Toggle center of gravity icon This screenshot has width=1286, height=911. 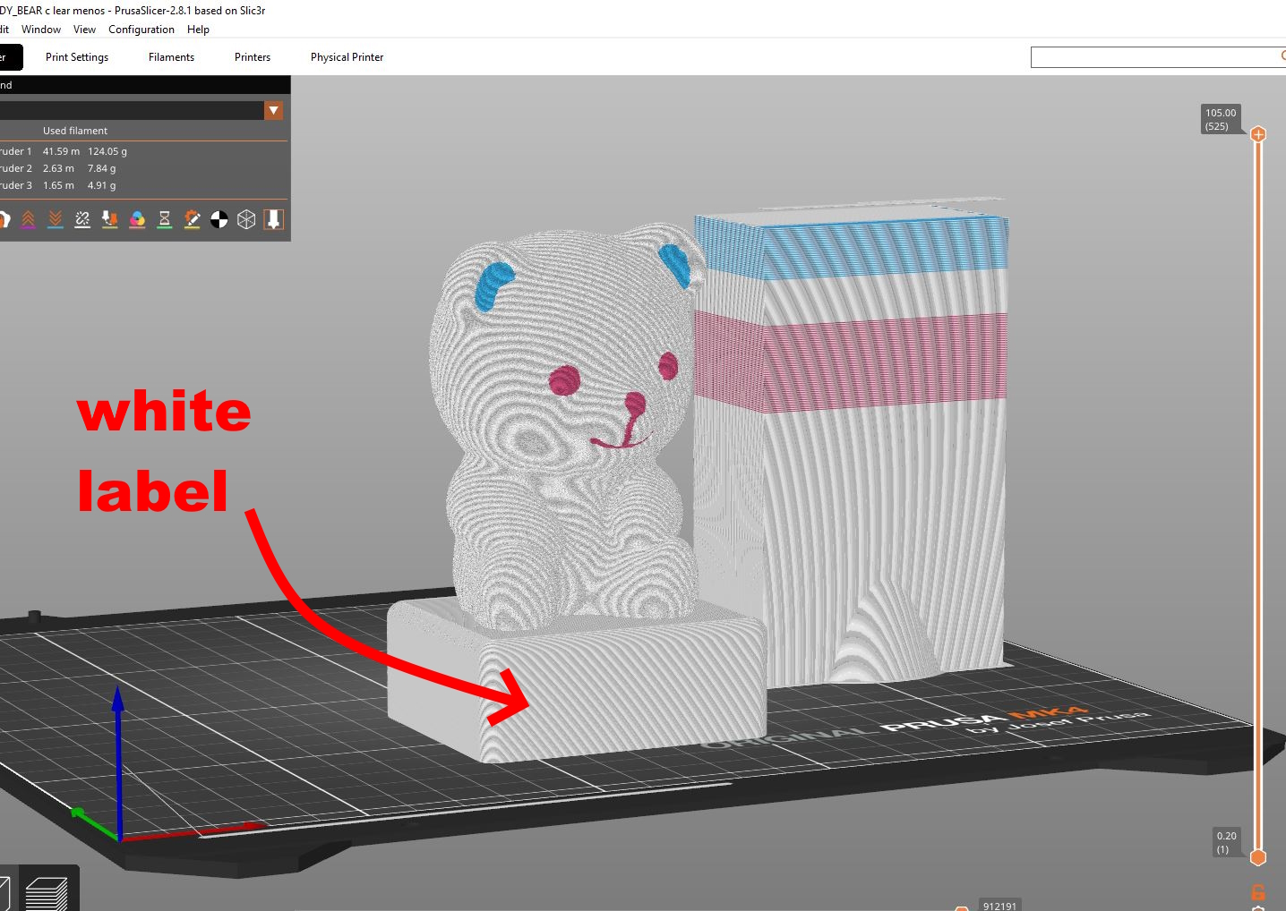(x=219, y=219)
